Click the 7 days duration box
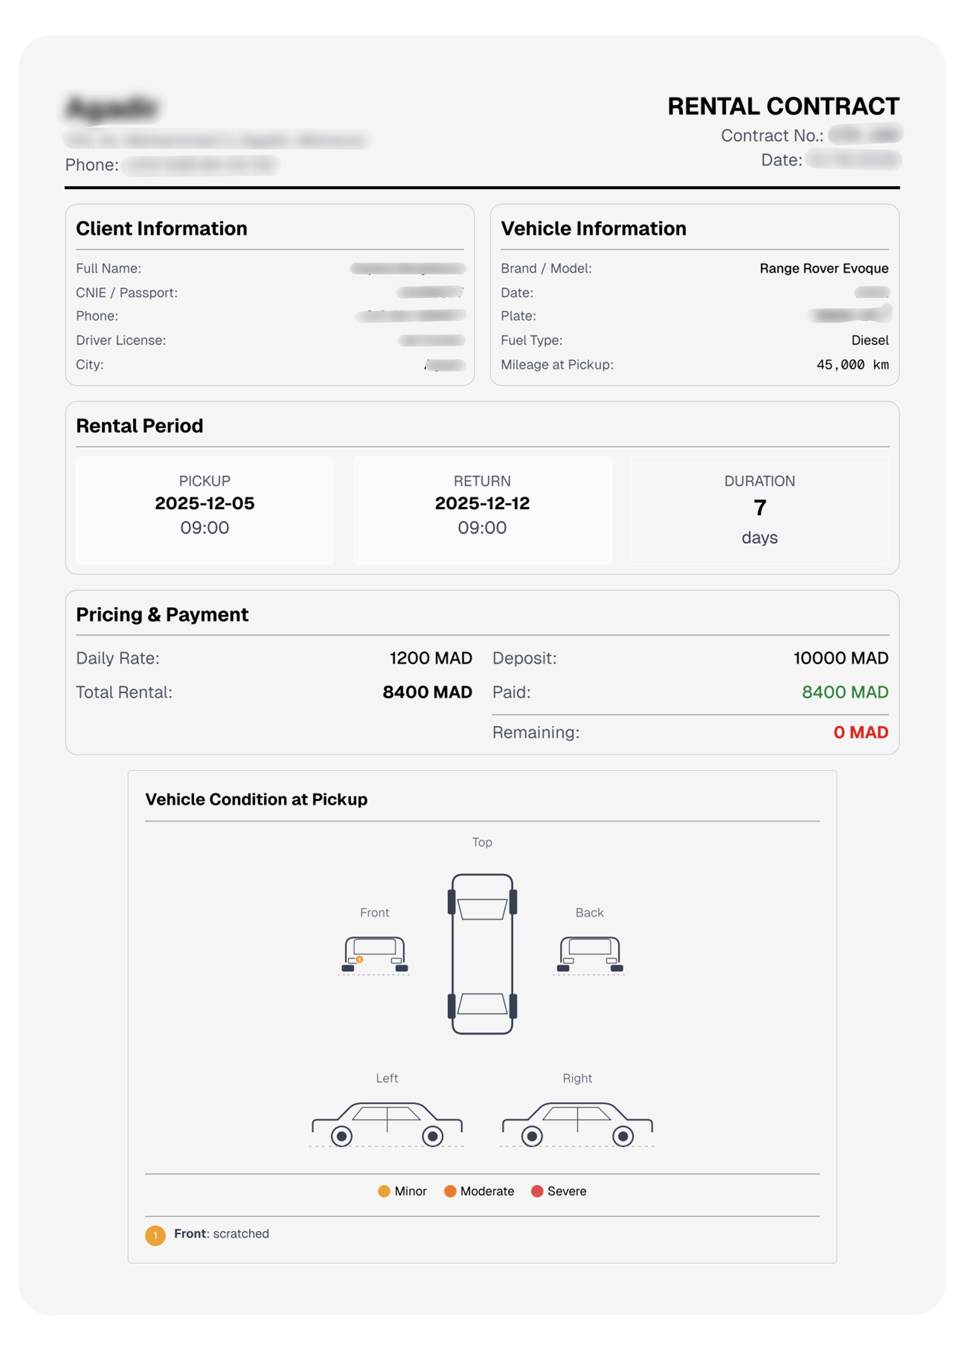This screenshot has width=964, height=1356. click(x=759, y=510)
